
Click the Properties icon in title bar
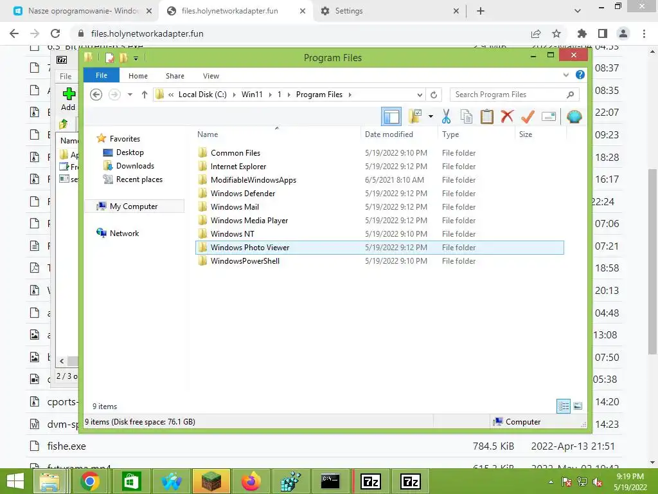click(x=109, y=57)
